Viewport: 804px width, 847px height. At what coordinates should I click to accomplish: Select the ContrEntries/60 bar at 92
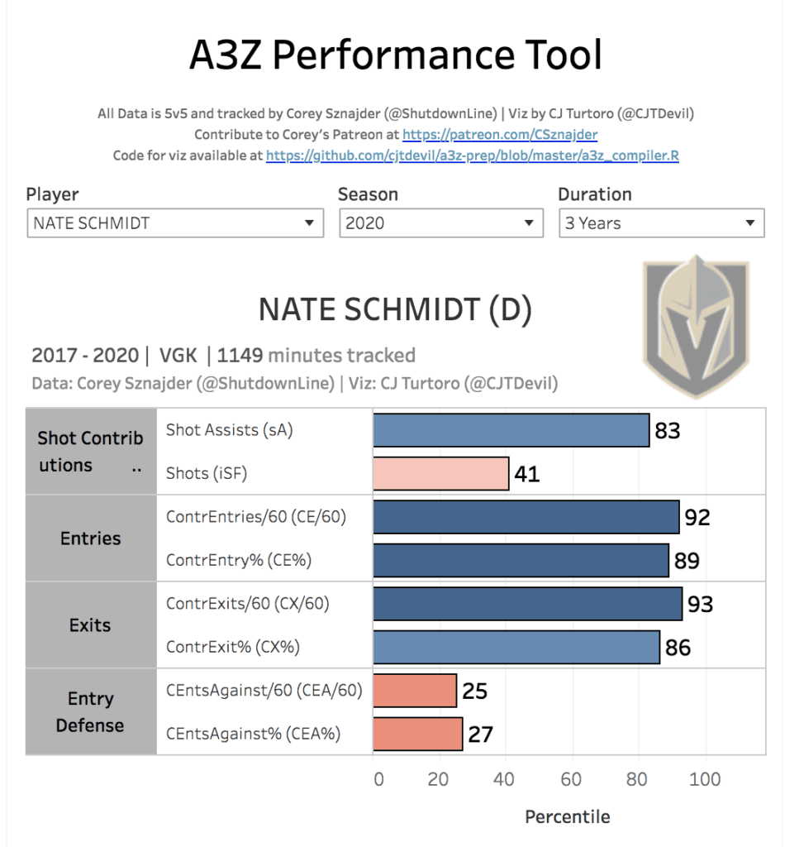coord(526,517)
